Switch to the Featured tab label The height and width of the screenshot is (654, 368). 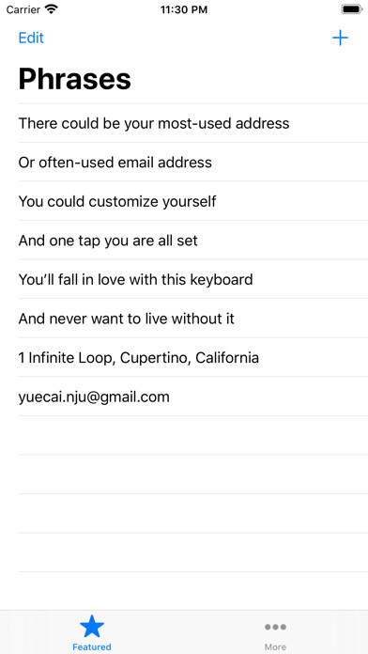coord(92,646)
